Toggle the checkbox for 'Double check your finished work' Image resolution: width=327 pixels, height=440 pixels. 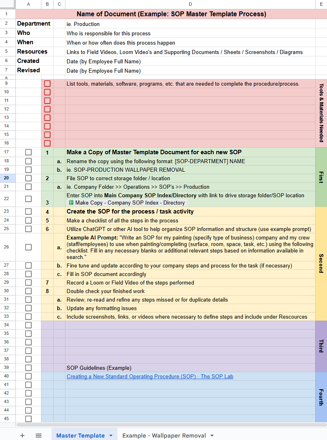(x=28, y=291)
